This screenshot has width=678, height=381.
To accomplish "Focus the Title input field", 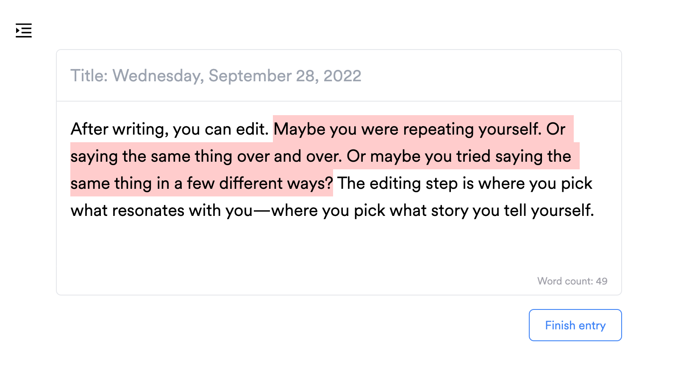I will [x=339, y=76].
